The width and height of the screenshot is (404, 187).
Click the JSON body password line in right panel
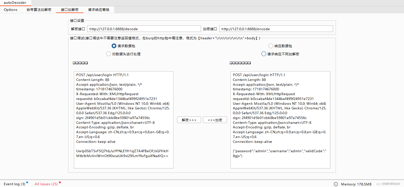coord(280,153)
